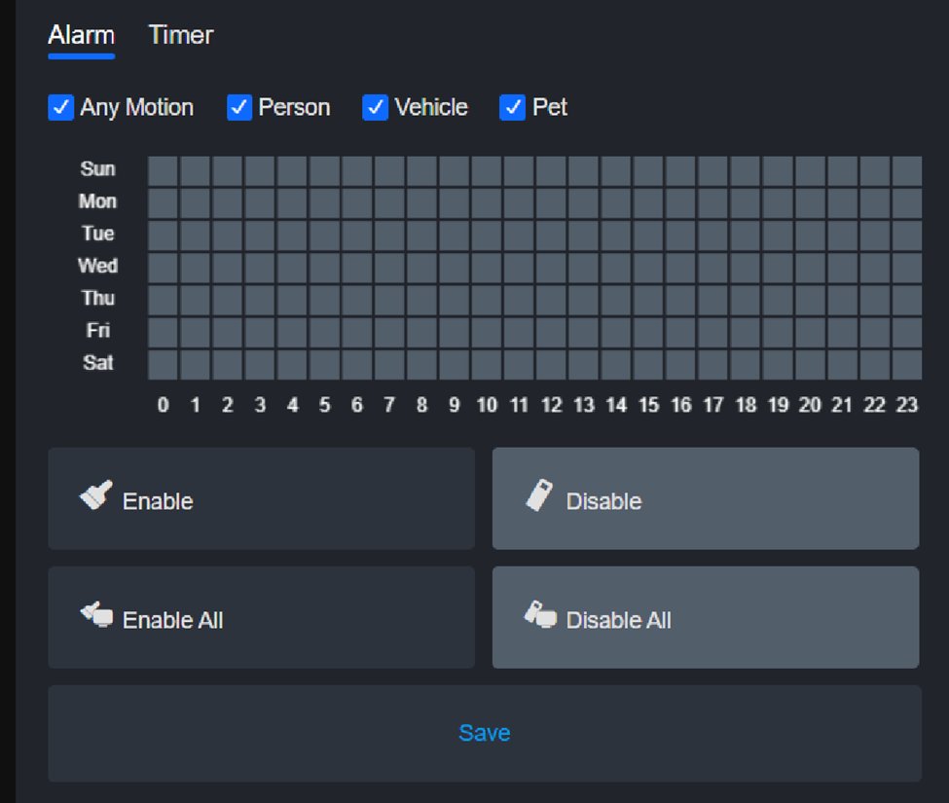
Task: Click the Fri day label
Action: point(97,330)
